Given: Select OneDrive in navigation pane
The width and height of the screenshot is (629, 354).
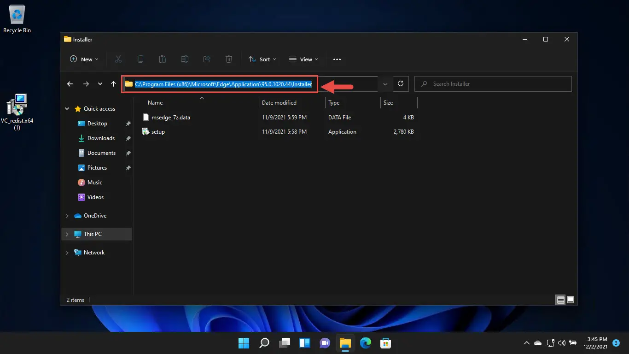Looking at the screenshot, I should coord(95,216).
